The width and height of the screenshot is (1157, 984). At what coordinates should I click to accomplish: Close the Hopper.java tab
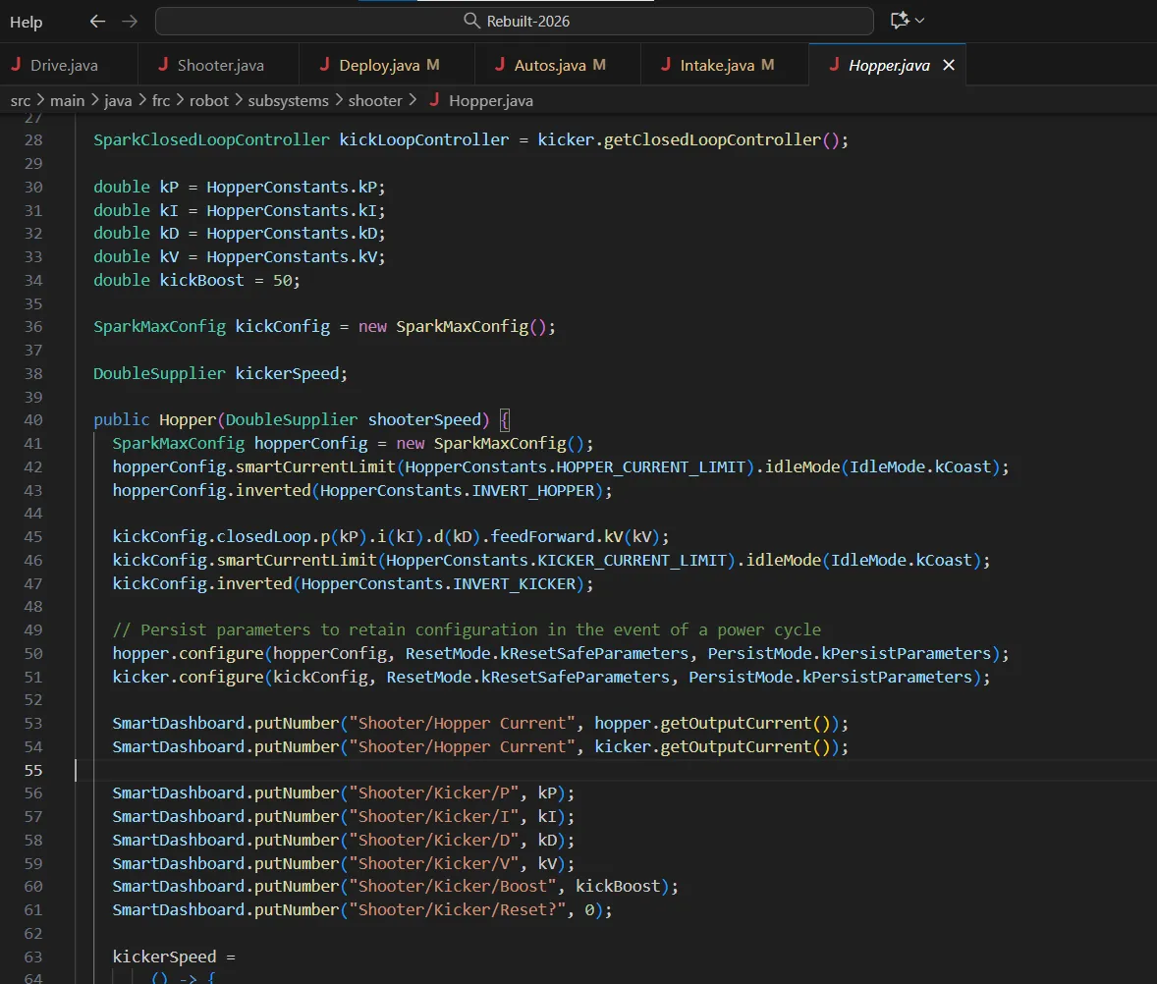pos(949,66)
